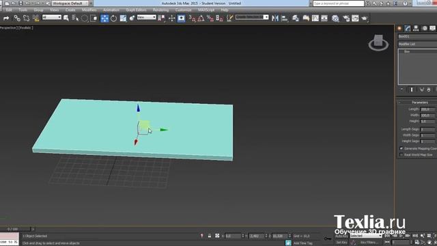
Task: Click the Auto Key button
Action: 341,236
